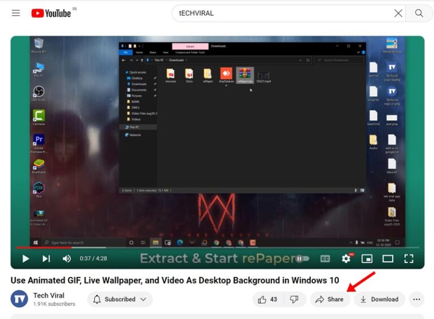Skip to the next video
Viewport: 434px width, 319px height.
pos(46,258)
